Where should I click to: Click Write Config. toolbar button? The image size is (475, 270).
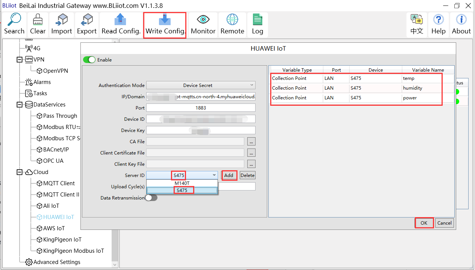click(x=165, y=25)
